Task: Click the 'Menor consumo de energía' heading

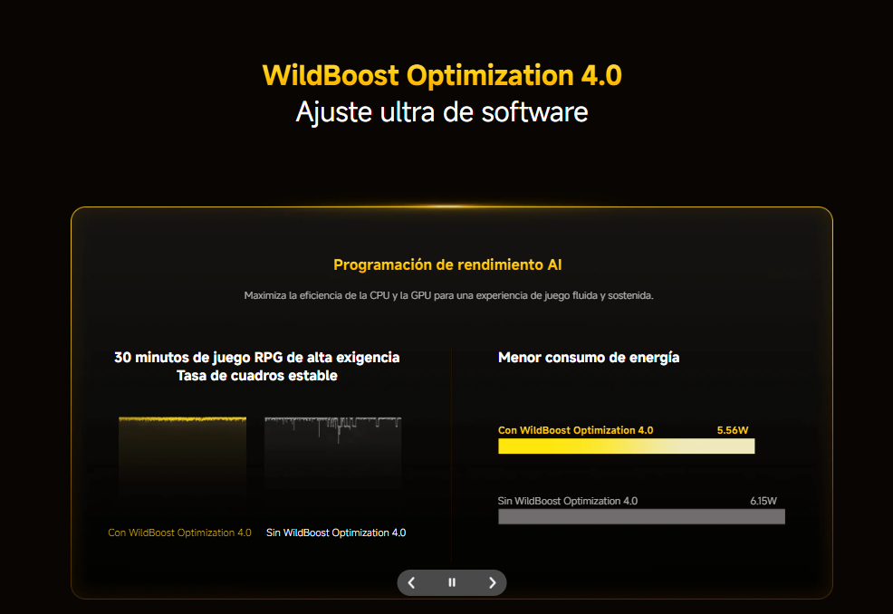Action: (x=589, y=357)
